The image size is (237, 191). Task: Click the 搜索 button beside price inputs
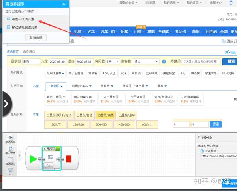[216, 124]
